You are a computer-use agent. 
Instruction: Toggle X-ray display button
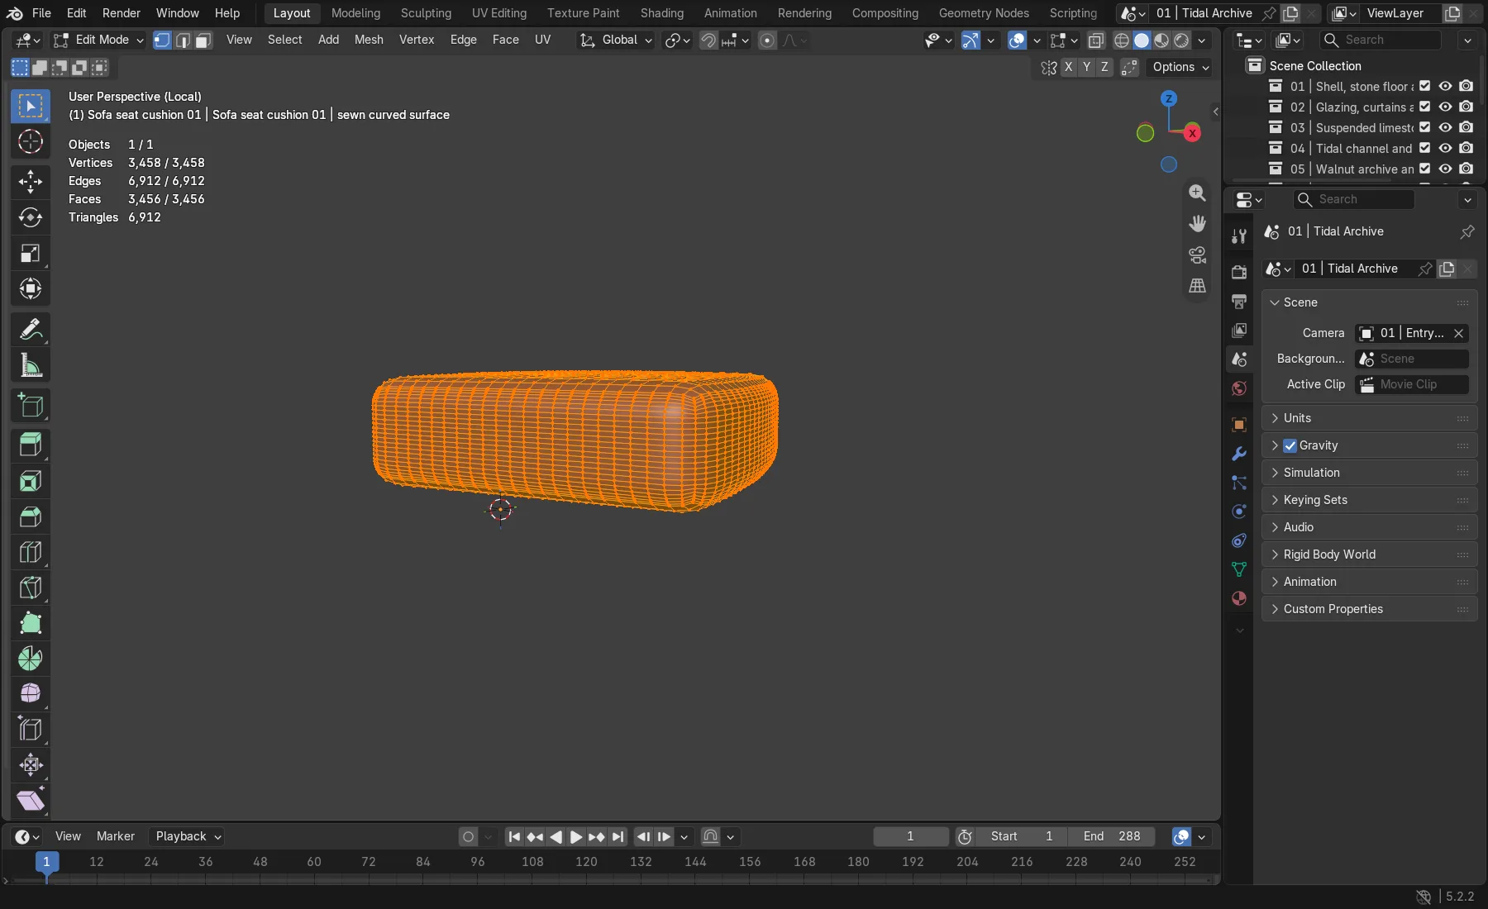coord(1096,40)
